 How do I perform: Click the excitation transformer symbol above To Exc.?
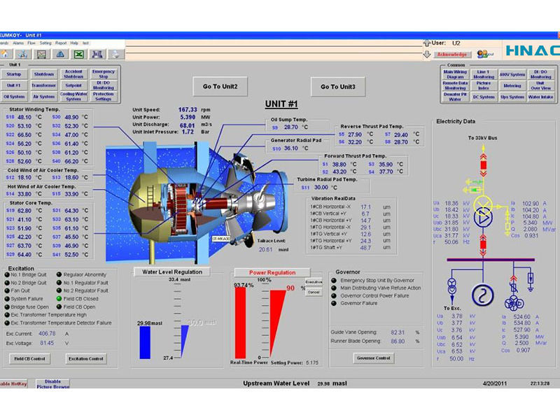tap(452, 287)
